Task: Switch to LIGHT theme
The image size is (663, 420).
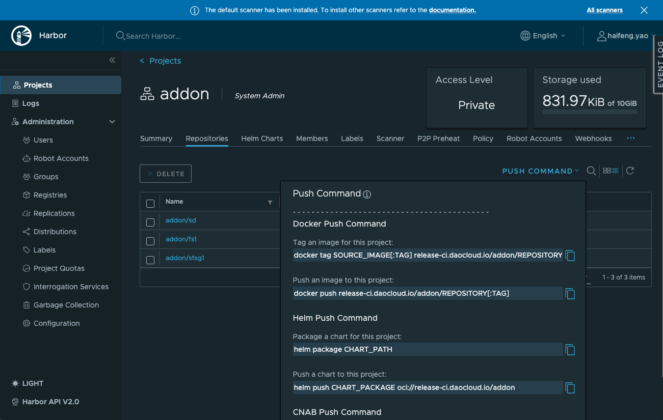Action: coord(28,383)
